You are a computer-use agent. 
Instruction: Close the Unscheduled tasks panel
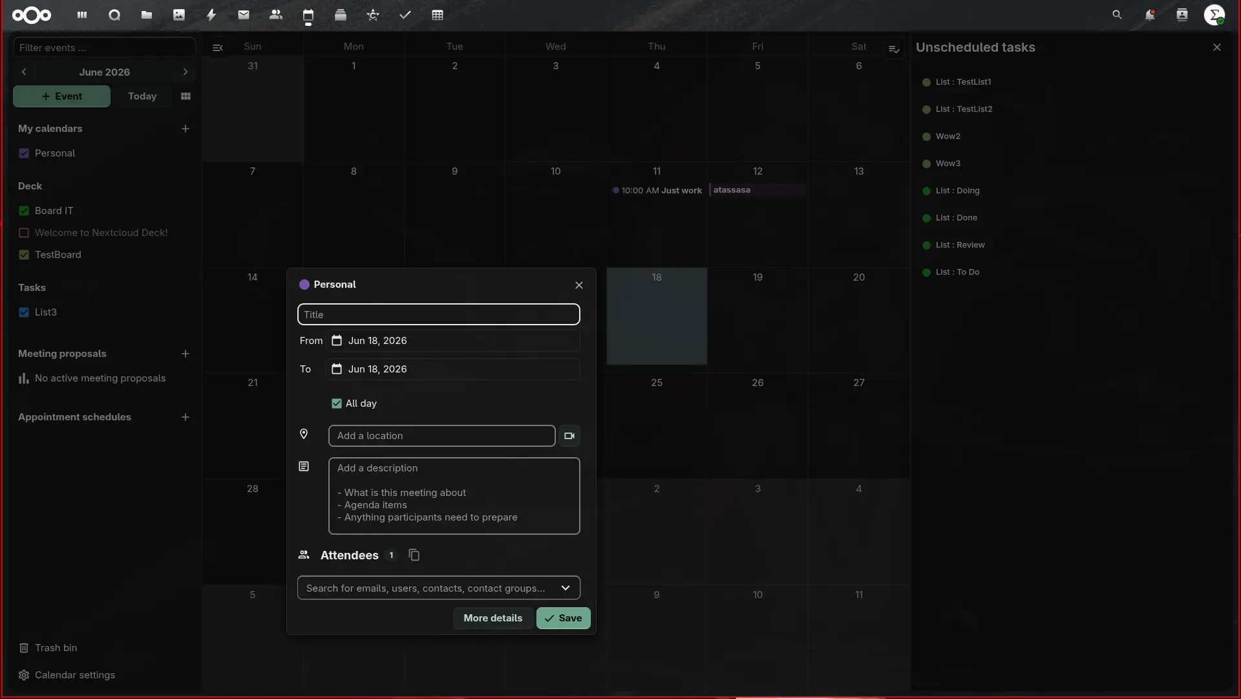[x=1217, y=47]
